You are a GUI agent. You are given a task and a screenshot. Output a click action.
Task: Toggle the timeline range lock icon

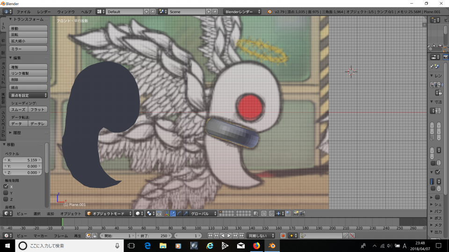(x=95, y=236)
